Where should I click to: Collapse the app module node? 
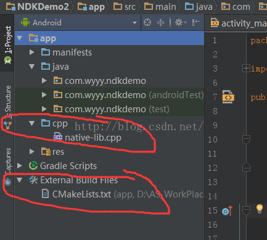tap(20, 38)
